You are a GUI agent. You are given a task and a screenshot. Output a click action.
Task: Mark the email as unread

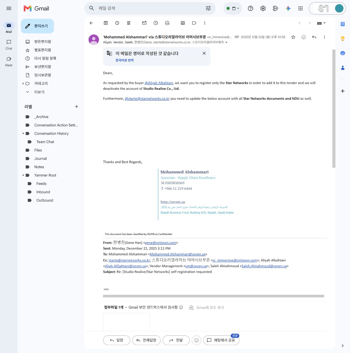pyautogui.click(x=144, y=23)
